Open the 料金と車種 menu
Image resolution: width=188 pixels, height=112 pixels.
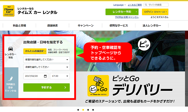(19, 26)
